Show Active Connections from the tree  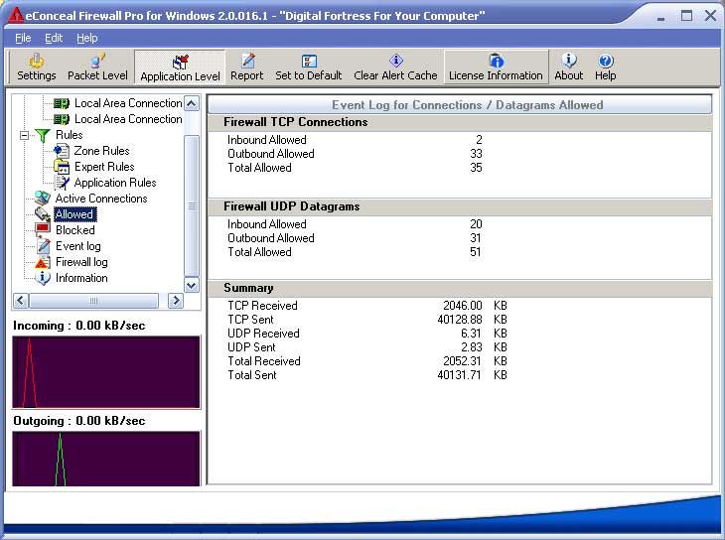click(101, 199)
